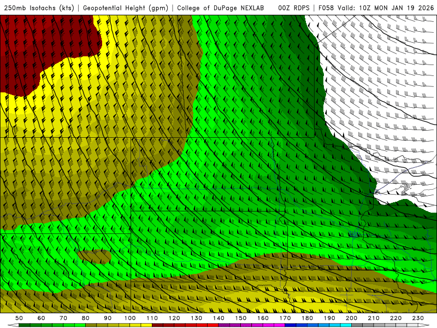Click the 100 label on the color scale
This screenshot has height=328, width=437.
click(130, 318)
